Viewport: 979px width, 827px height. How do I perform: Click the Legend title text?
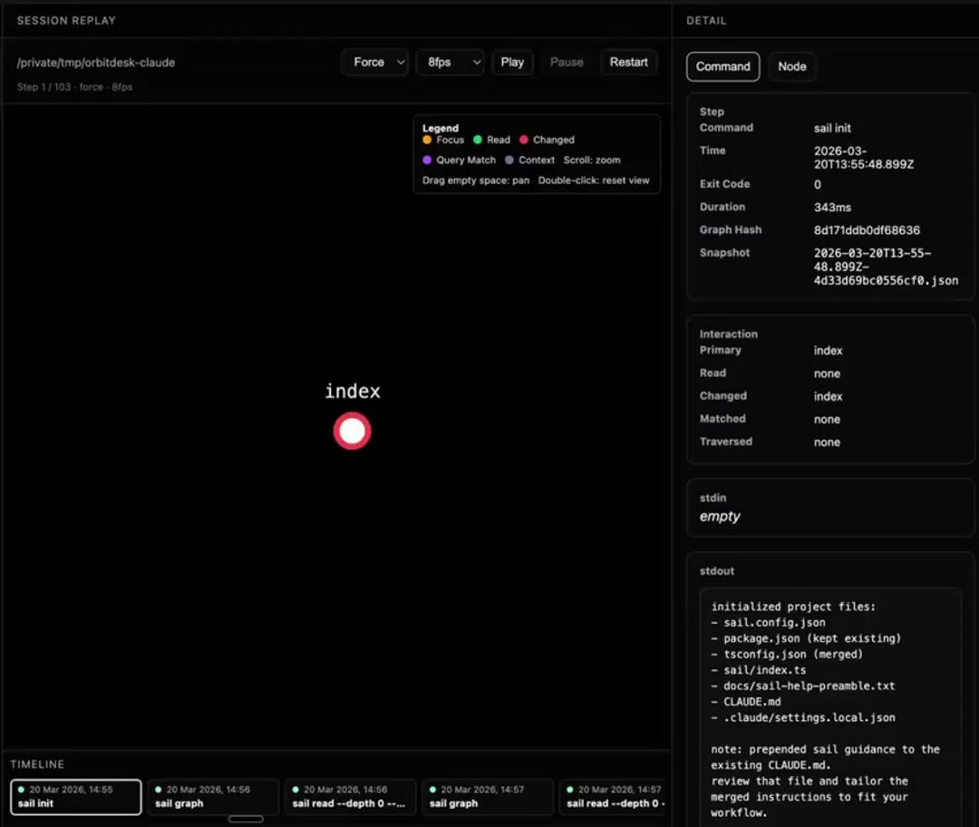coord(441,128)
